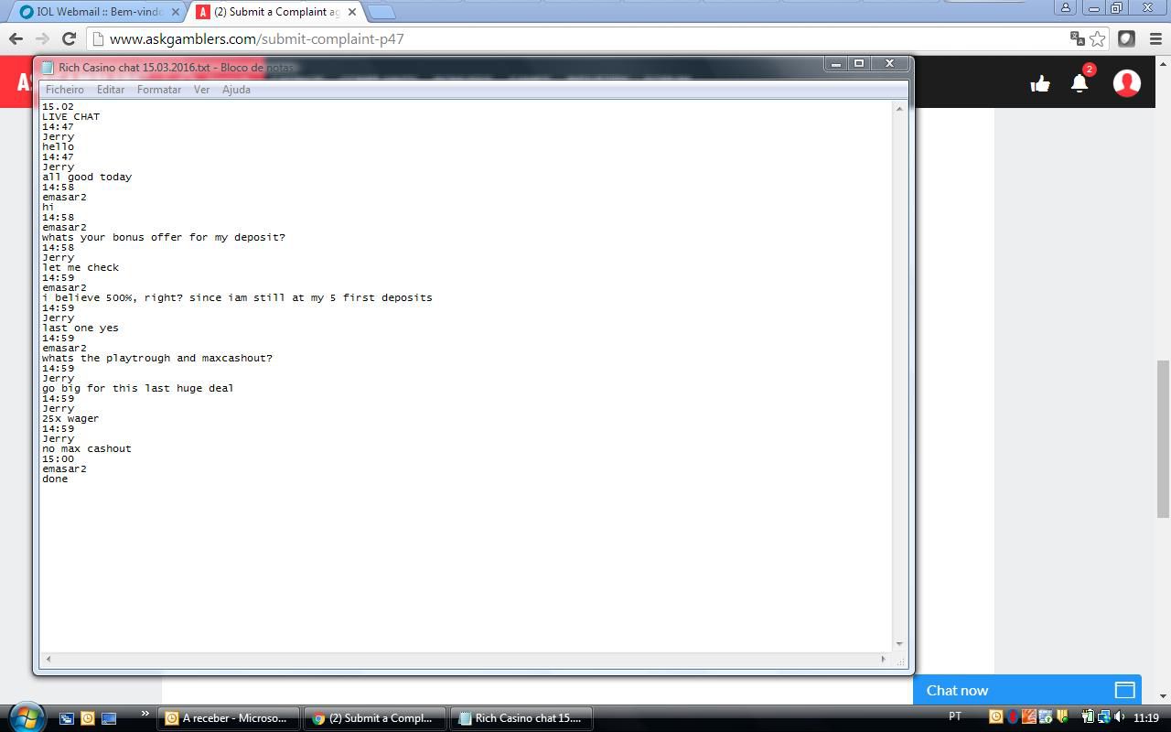
Task: Close the Submit a Complaint tab
Action: [x=351, y=12]
